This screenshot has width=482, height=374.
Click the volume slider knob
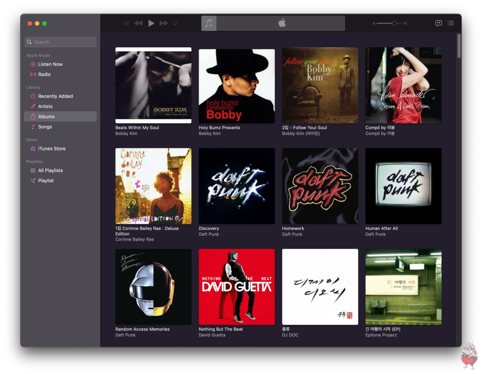[394, 23]
